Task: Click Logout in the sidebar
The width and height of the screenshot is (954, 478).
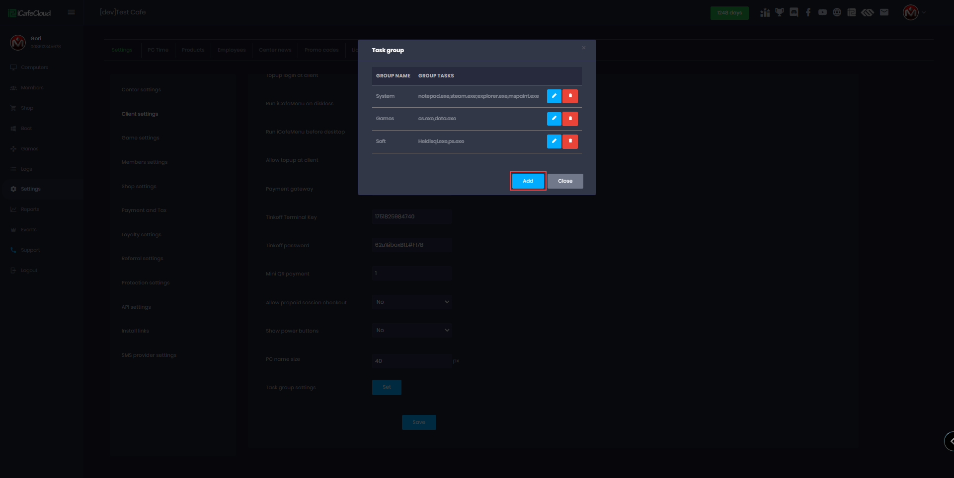Action: coord(29,271)
